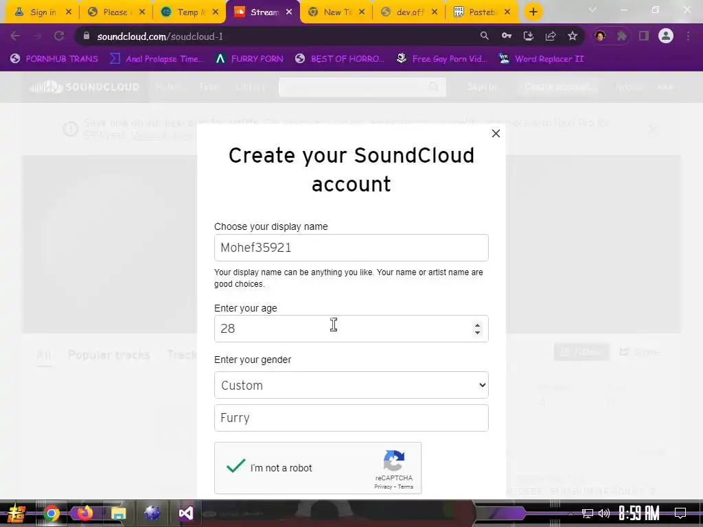This screenshot has width=703, height=527.
Task: Toggle the browser side panel
Action: (x=644, y=36)
